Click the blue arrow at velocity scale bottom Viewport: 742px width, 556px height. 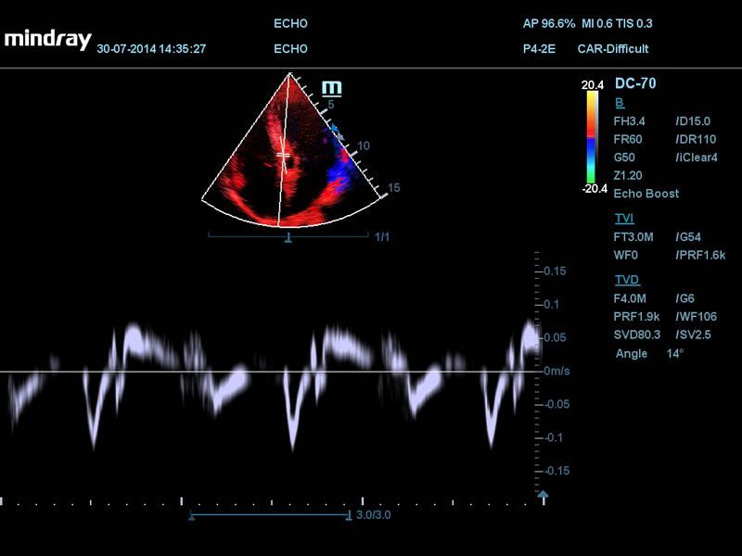pos(543,495)
